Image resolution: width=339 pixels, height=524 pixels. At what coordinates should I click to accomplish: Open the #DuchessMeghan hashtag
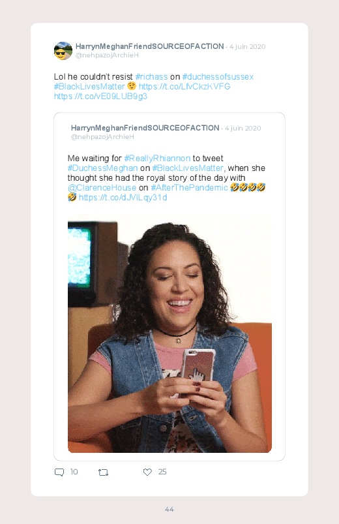(x=102, y=168)
